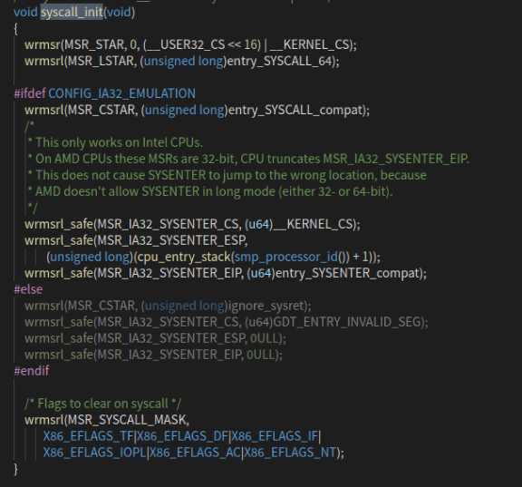The image size is (522, 487).
Task: Click GDT_ENTRY_INVALID_SEG in the inactive code
Action: pyautogui.click(x=346, y=322)
